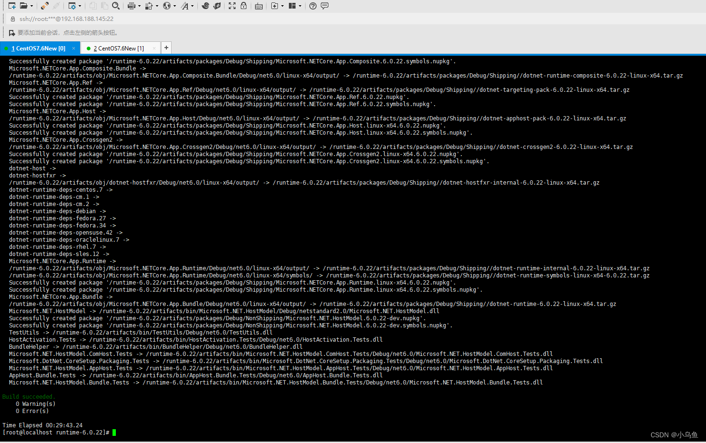Expand the Print dropdown arrow

[x=139, y=6]
